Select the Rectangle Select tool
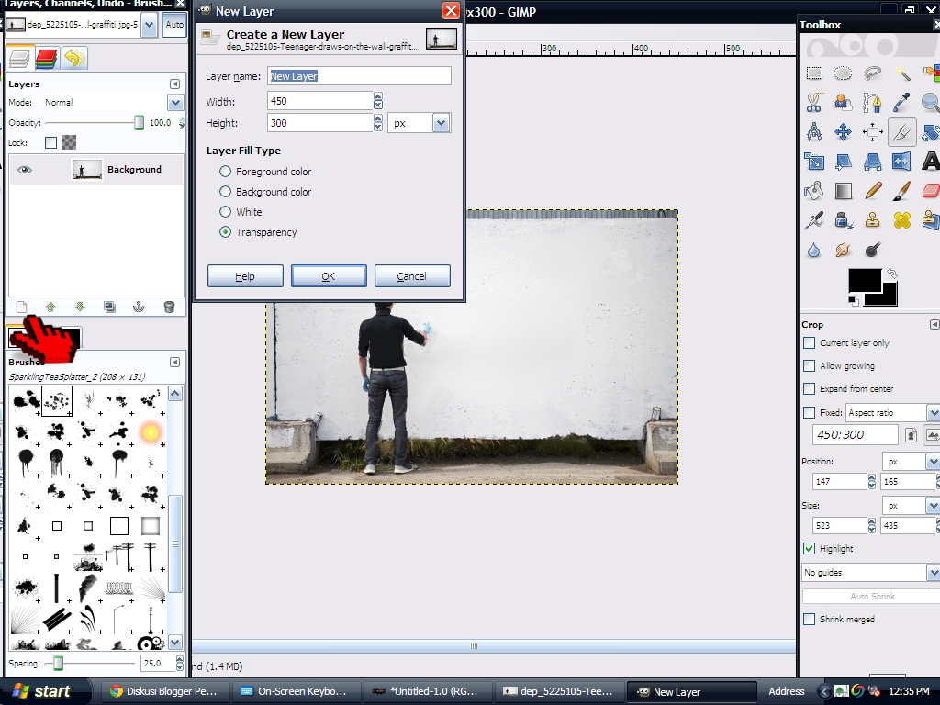 point(814,73)
